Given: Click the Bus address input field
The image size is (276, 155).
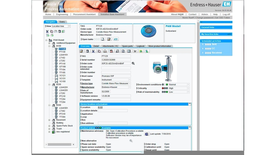Looking at the screenshot, I should [x=113, y=123].
